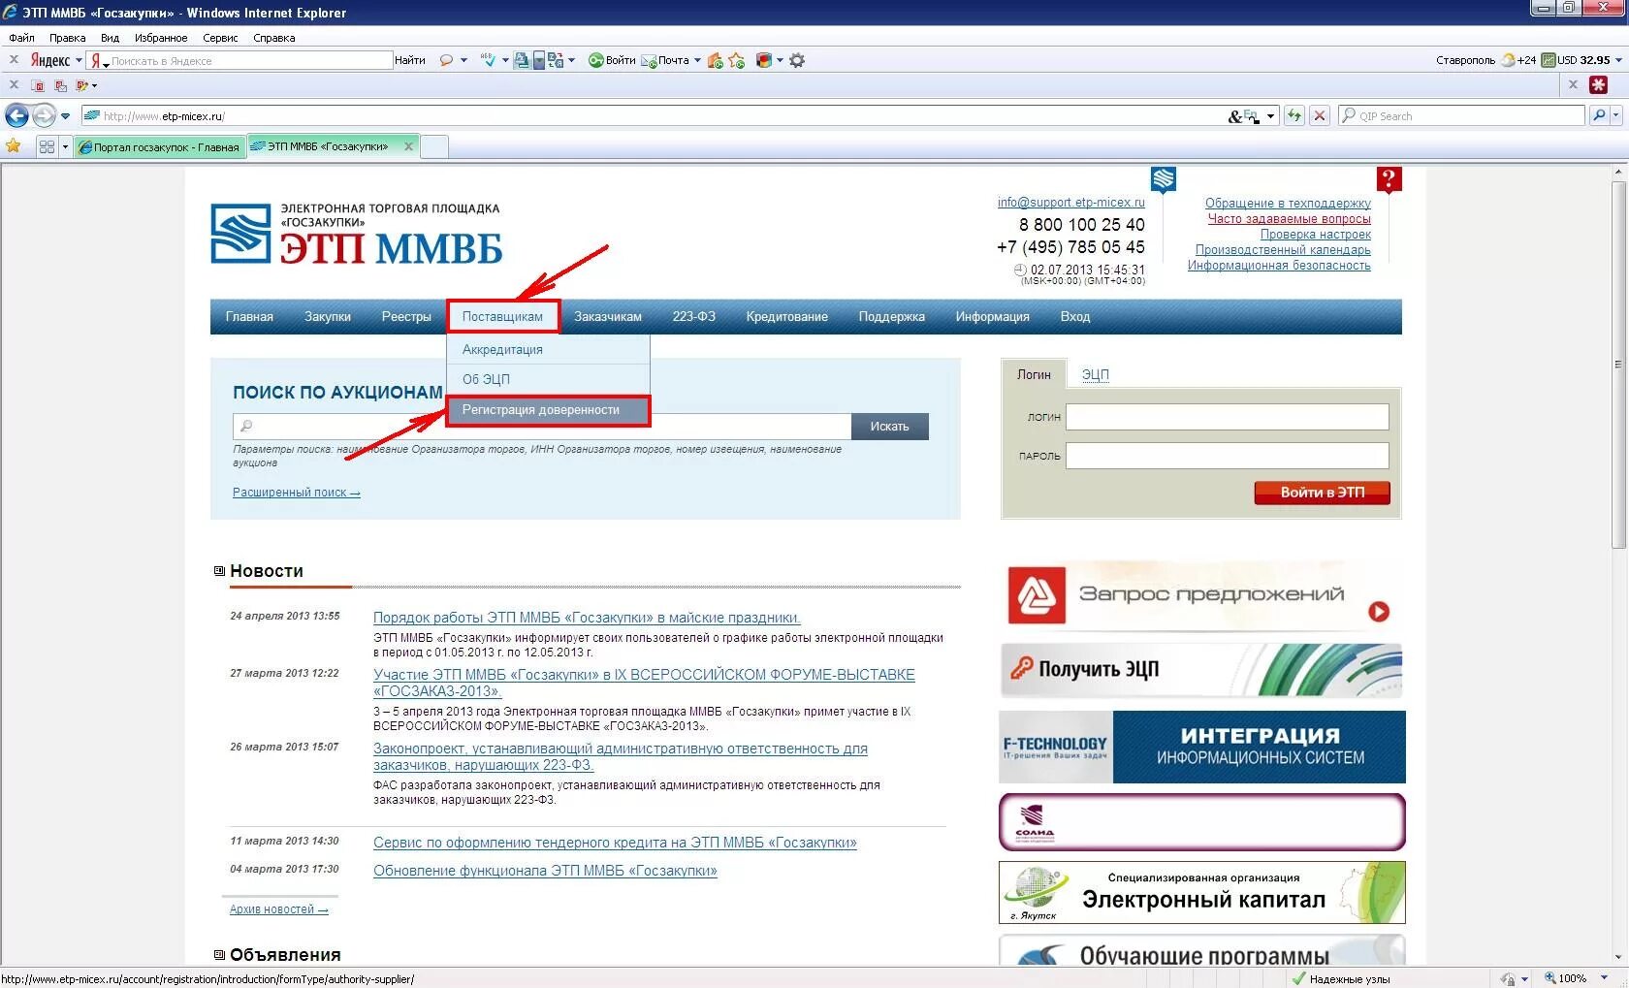Click into the ЛОГИН input field
This screenshot has width=1629, height=988.
pyautogui.click(x=1227, y=417)
